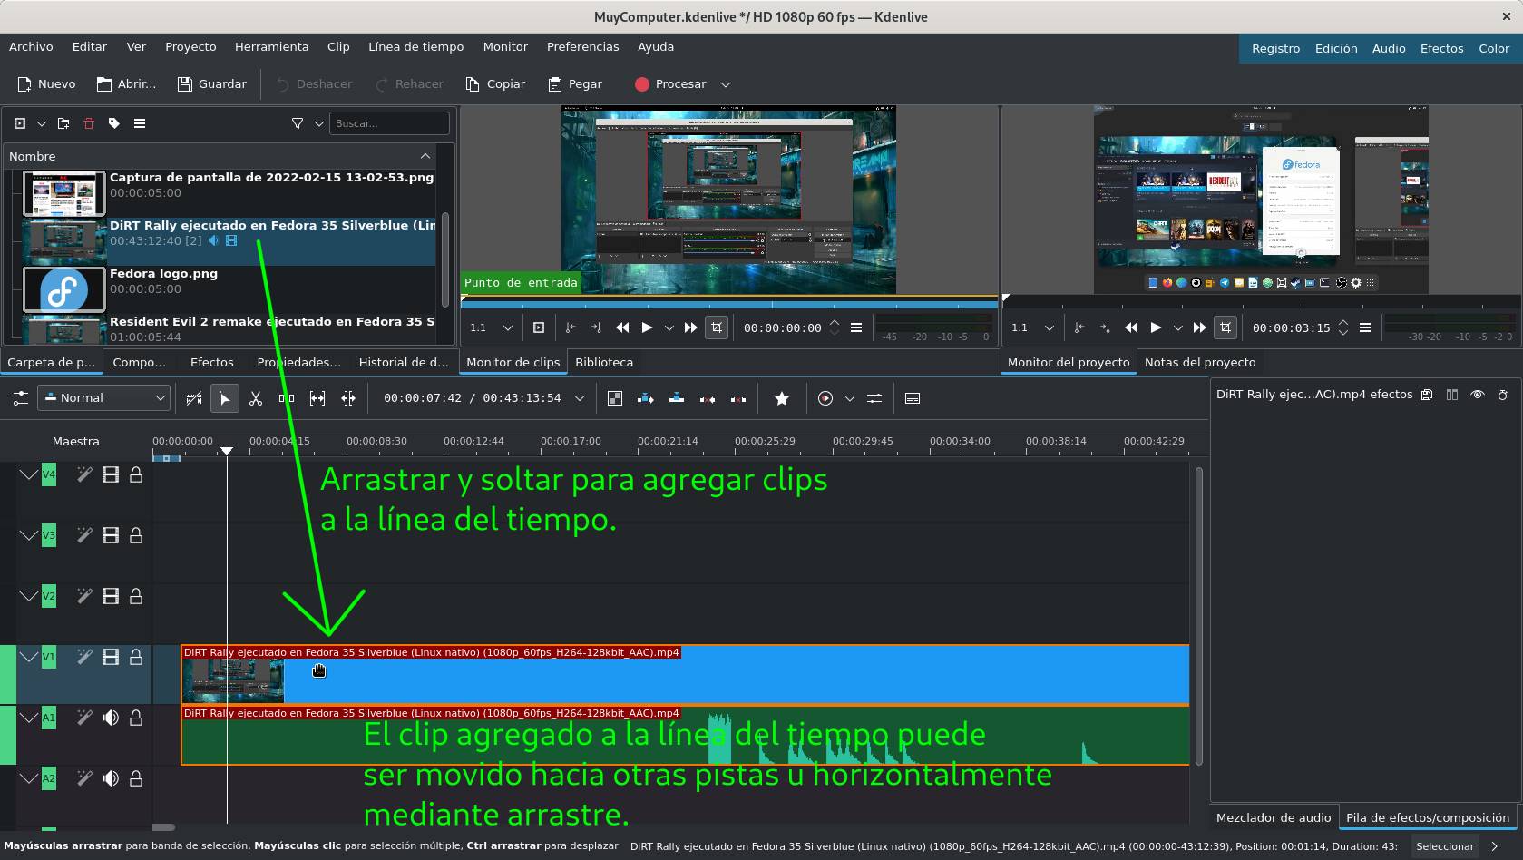Click the Buscar search field
The width and height of the screenshot is (1523, 860).
pyautogui.click(x=389, y=123)
